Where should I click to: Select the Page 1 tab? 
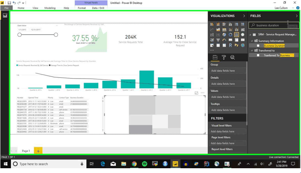26,151
